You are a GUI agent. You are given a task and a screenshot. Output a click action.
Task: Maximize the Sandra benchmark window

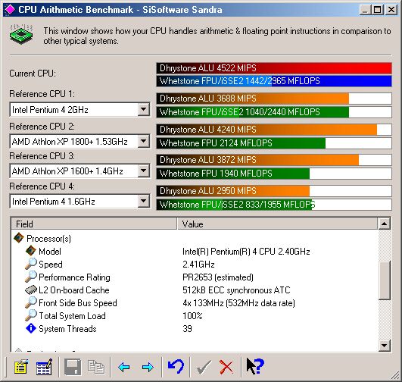click(x=377, y=10)
